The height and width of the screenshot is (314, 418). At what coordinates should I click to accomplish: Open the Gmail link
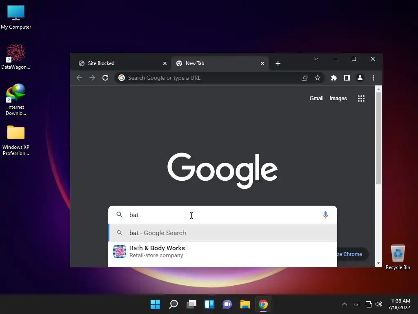point(316,98)
